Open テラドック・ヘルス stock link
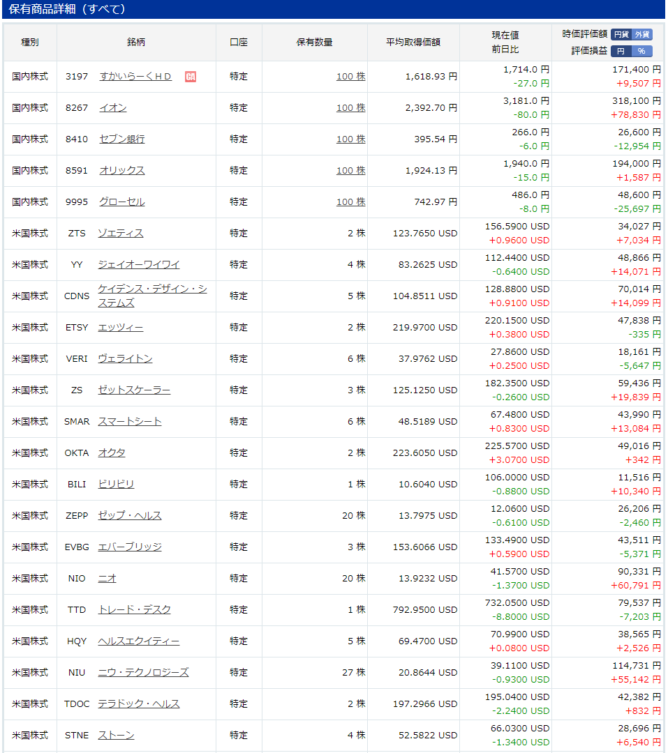668x753 pixels. point(139,704)
